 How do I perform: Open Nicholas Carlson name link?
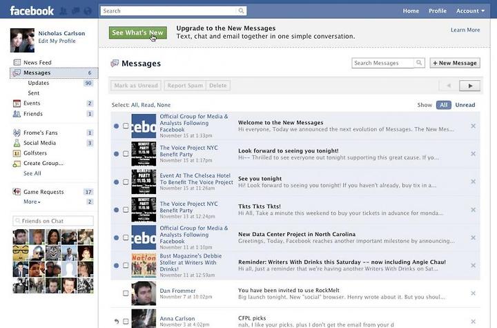click(61, 33)
